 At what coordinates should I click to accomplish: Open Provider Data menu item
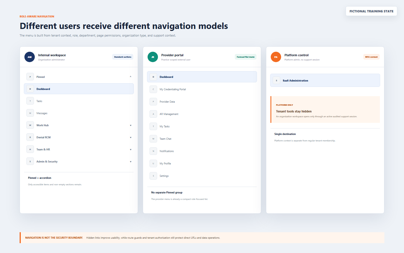coord(202,101)
